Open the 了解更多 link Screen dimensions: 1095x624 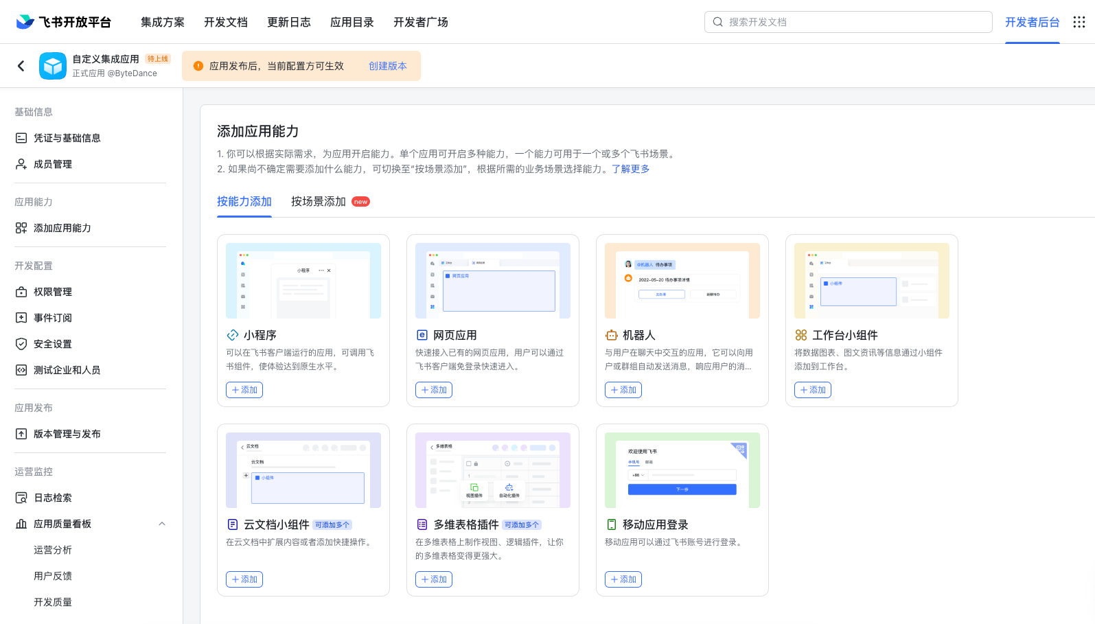pos(630,169)
